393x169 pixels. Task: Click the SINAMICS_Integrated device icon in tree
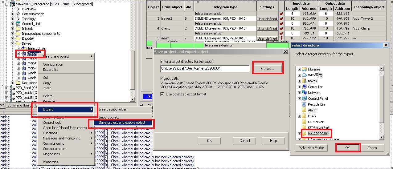(x=12, y=4)
